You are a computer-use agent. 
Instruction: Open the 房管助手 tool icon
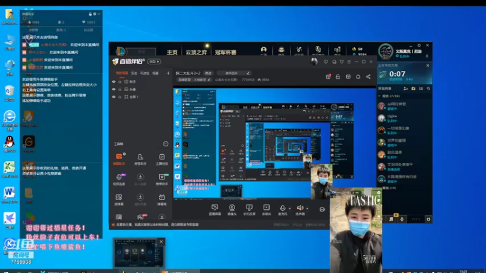coord(140,159)
